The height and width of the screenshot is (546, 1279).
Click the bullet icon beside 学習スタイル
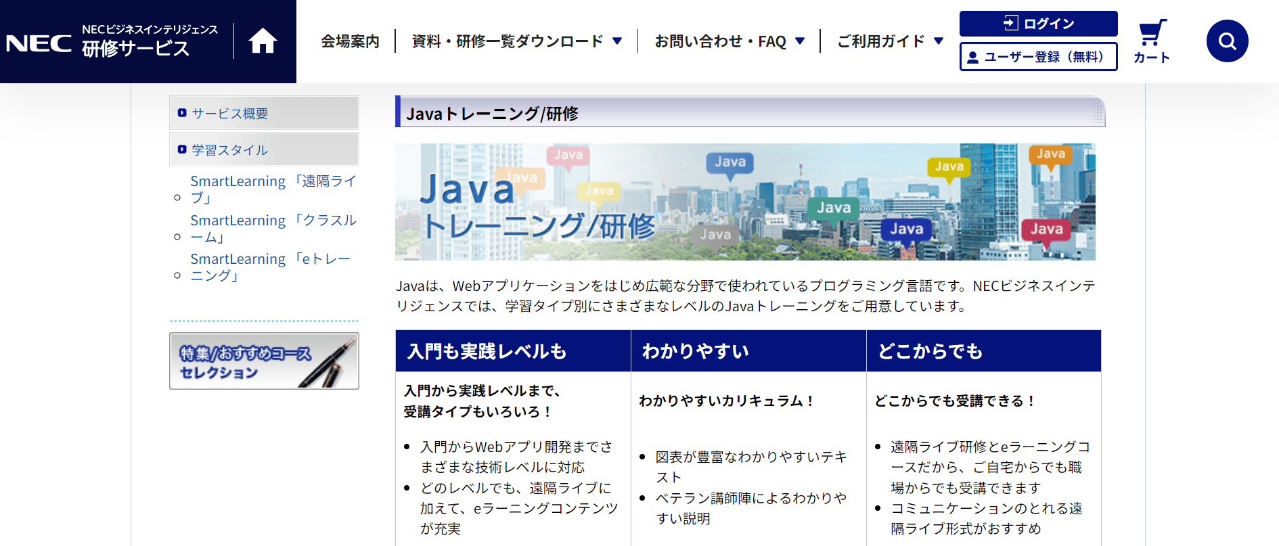coord(182,150)
